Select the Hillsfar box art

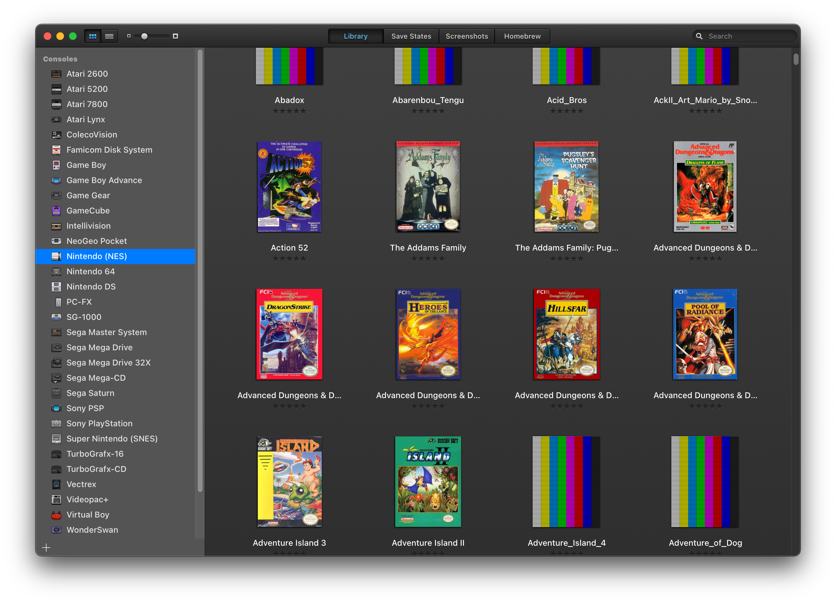click(x=567, y=334)
